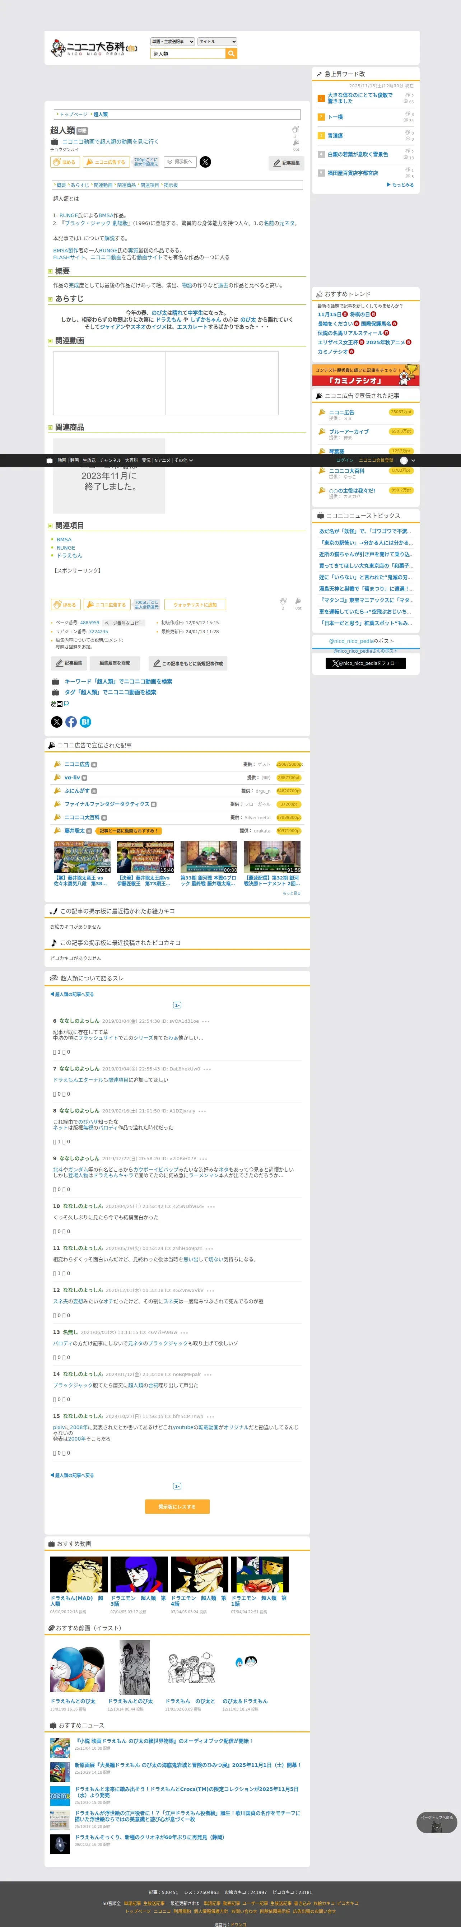Image resolution: width=461 pixels, height=1927 pixels.
Task: Click the BMSA related item link
Action: [64, 539]
